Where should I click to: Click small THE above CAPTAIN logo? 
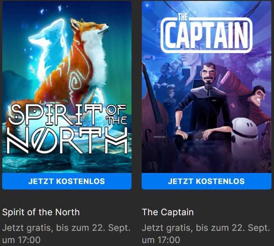pyautogui.click(x=183, y=17)
